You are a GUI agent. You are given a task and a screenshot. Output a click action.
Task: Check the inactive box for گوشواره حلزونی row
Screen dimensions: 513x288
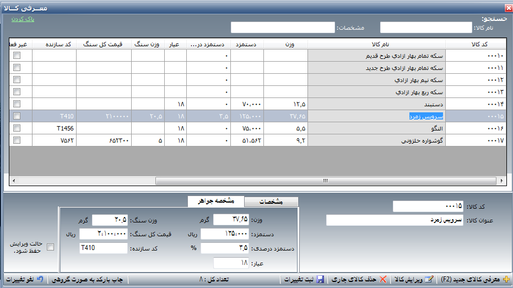[17, 140]
